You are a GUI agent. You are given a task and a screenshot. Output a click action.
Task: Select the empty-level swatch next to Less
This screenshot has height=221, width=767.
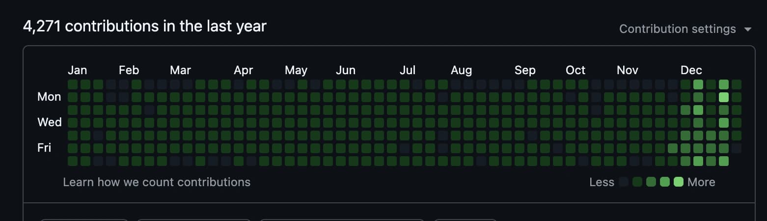624,182
